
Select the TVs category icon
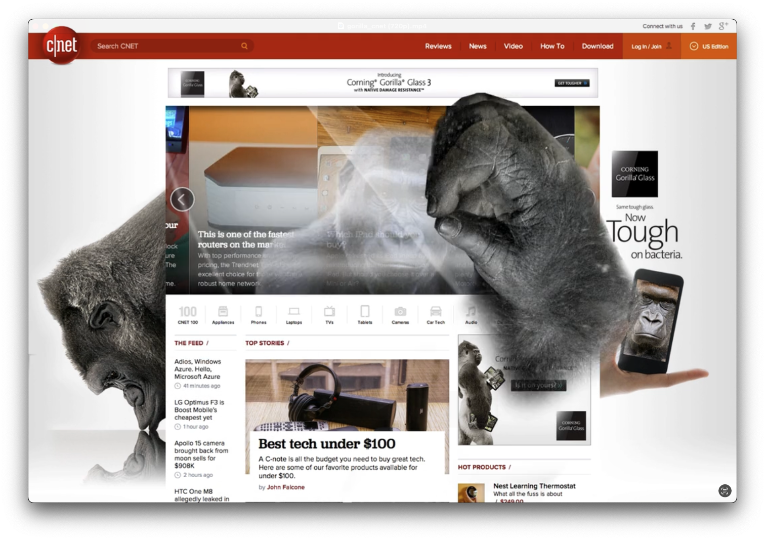click(x=329, y=314)
